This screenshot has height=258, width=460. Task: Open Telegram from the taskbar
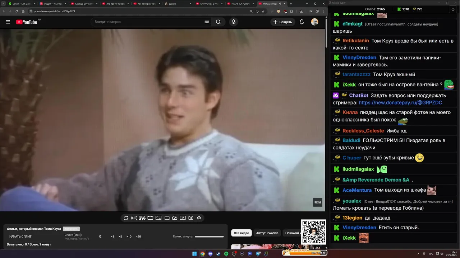[x=258, y=254]
